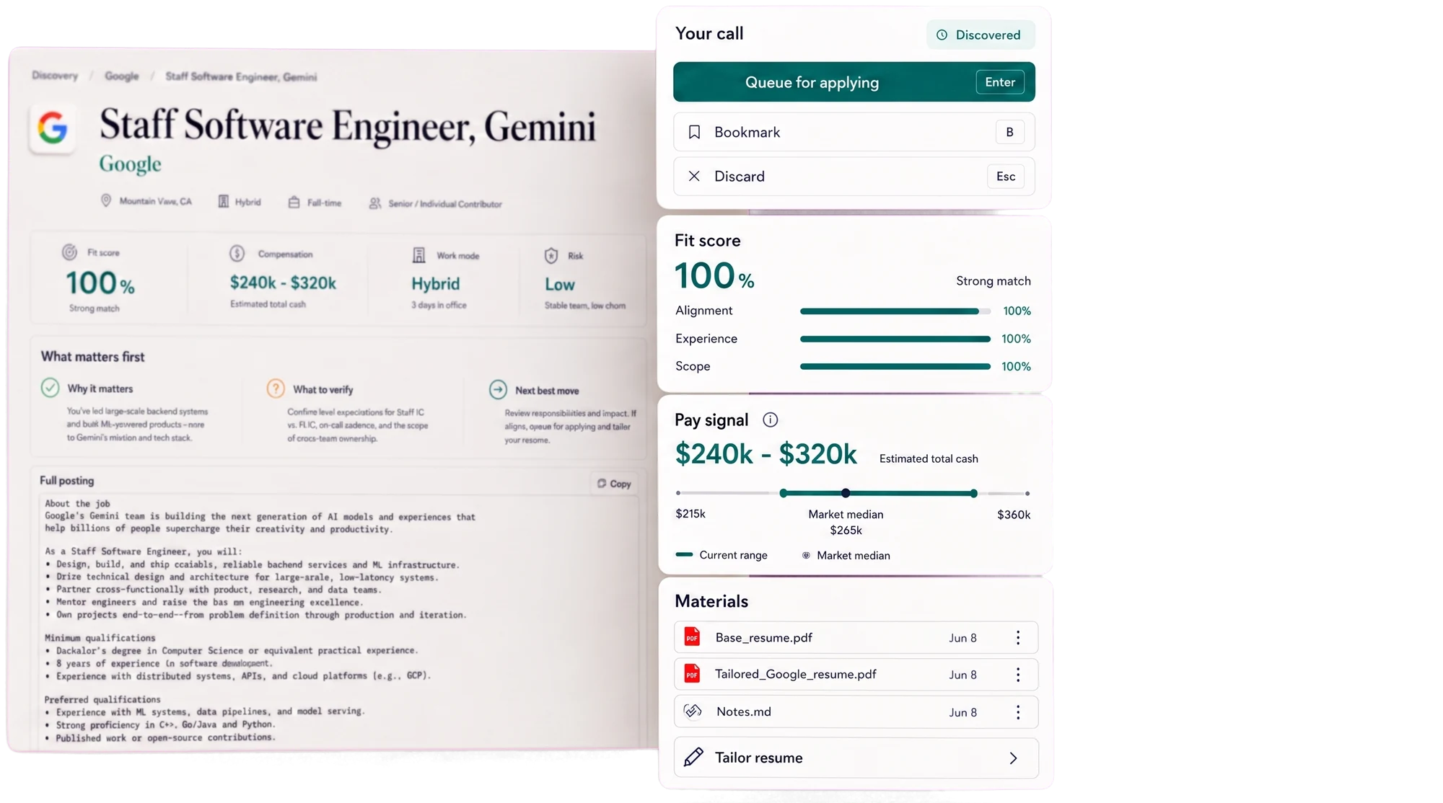Open options menu for Tailored_Google_resume.pdf
Viewport: 1443px width, 803px height.
coord(1018,675)
